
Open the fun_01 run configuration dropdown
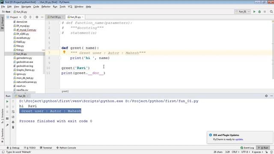tap(243, 12)
